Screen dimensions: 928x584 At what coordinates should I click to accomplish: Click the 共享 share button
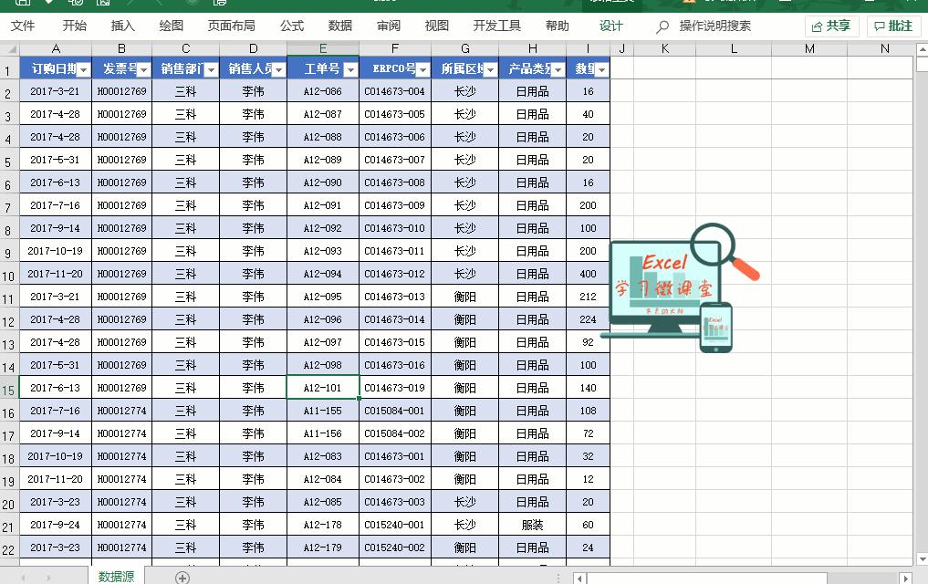pyautogui.click(x=829, y=26)
